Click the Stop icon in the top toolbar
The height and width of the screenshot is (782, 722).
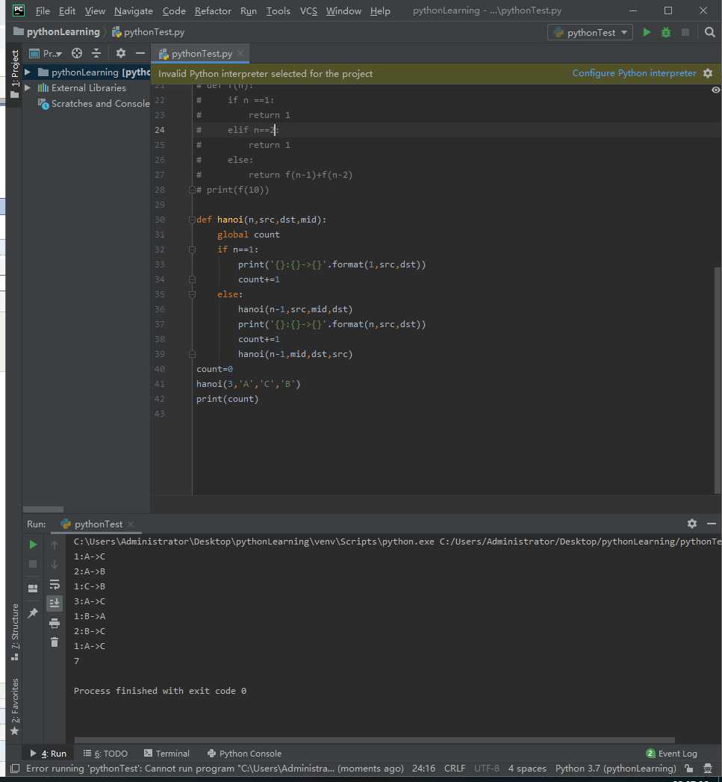point(685,32)
